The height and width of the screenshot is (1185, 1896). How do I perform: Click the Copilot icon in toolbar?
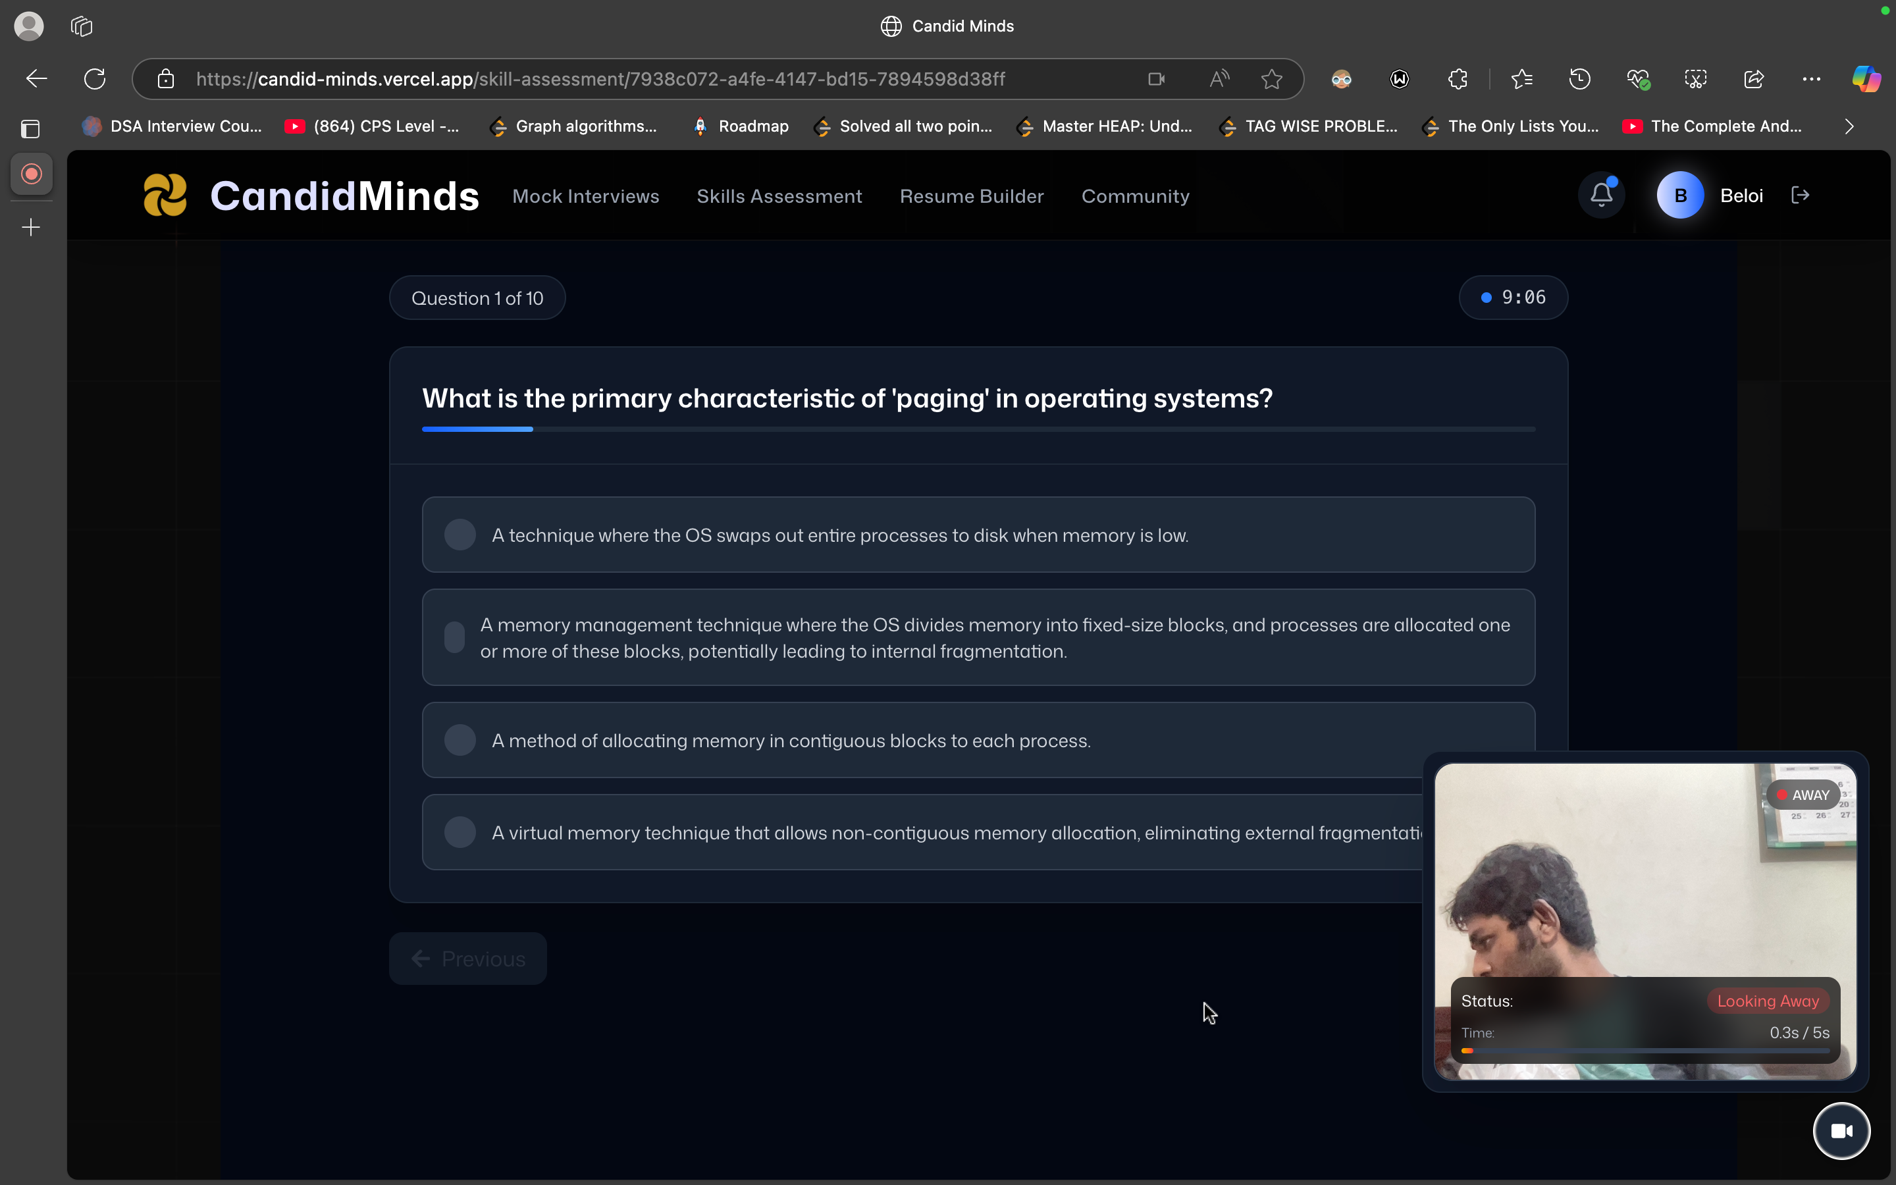pos(1866,79)
